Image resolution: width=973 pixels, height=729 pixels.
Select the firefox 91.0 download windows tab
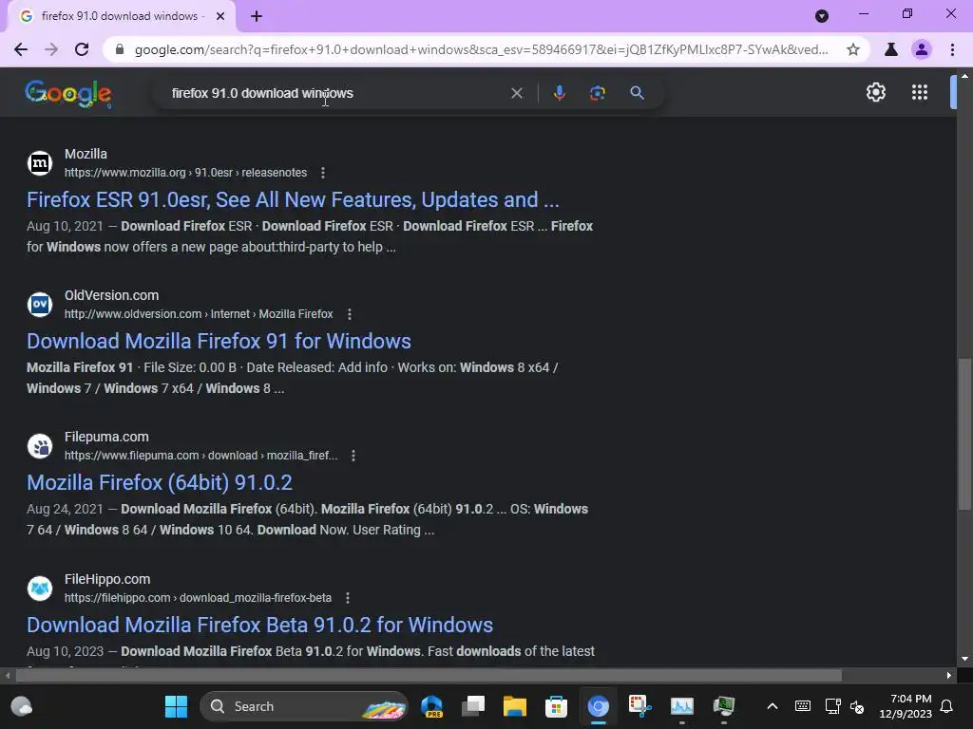click(122, 16)
